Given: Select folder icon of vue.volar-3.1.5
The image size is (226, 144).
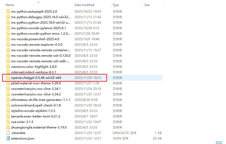Looking at the screenshot, I should click(x=8, y=122).
